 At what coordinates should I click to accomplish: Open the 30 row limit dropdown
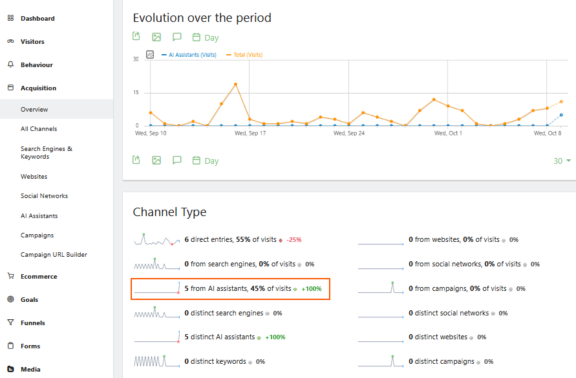(562, 161)
